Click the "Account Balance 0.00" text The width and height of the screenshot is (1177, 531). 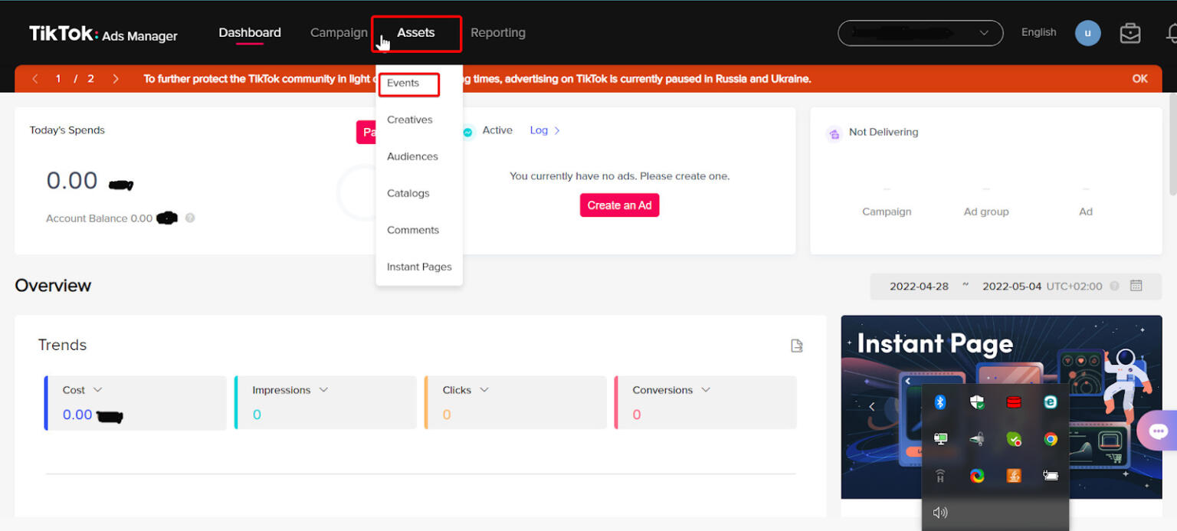coord(100,218)
